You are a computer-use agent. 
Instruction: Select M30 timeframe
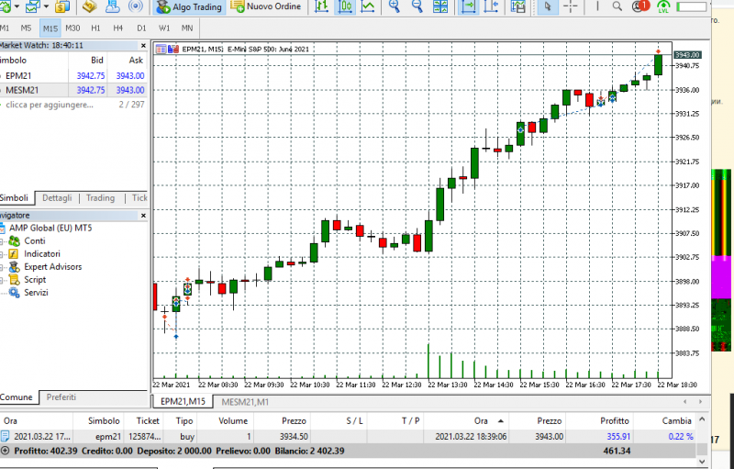(72, 28)
